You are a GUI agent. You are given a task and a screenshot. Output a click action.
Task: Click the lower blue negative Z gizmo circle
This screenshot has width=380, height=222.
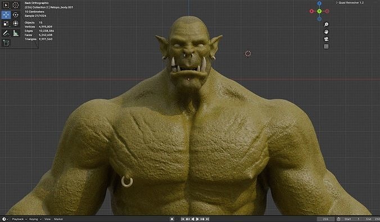click(319, 19)
